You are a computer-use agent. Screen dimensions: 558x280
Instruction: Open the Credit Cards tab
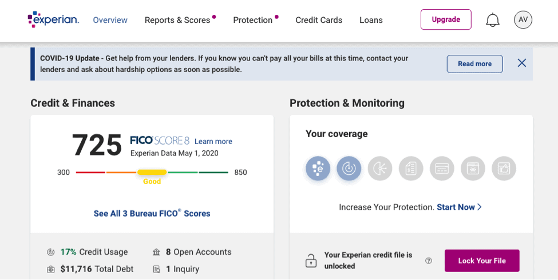click(x=319, y=20)
